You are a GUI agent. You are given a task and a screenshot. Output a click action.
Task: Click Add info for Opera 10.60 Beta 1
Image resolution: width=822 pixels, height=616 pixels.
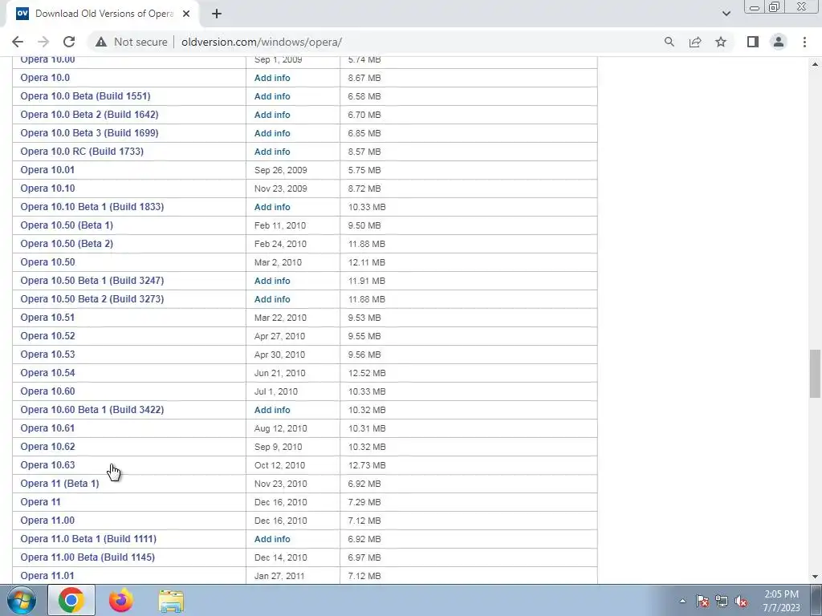point(272,410)
